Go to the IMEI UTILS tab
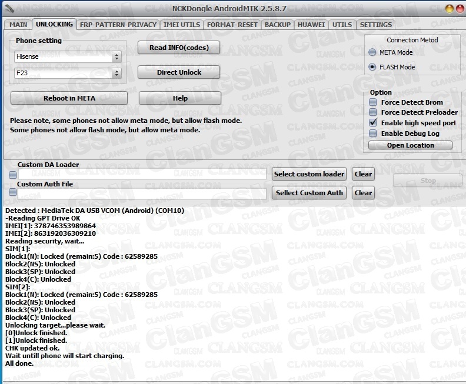The image size is (466, 384). pyautogui.click(x=182, y=25)
